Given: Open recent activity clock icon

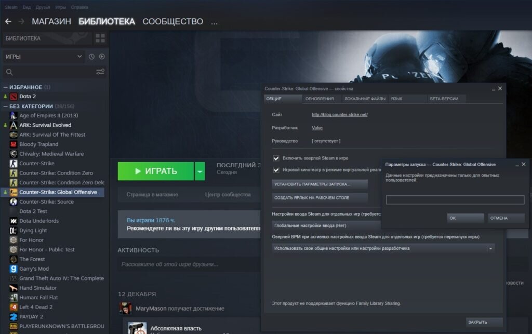Looking at the screenshot, I should click(x=91, y=57).
